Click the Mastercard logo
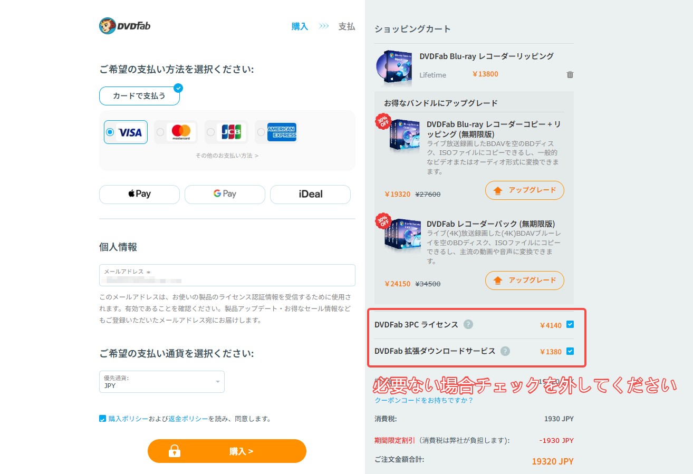The width and height of the screenshot is (693, 474). tap(181, 132)
